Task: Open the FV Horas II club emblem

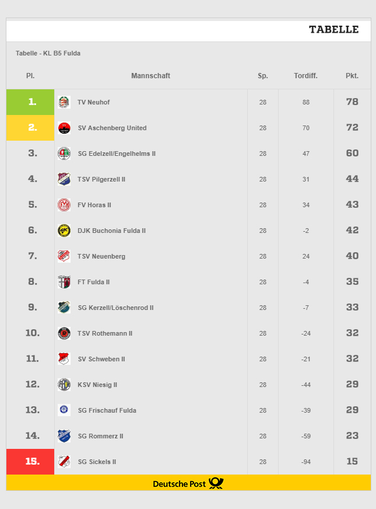Action: (64, 205)
